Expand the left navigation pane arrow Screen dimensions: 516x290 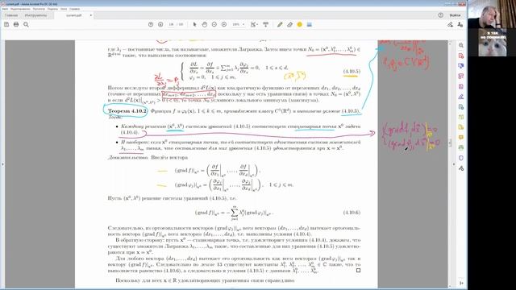click(x=2, y=164)
